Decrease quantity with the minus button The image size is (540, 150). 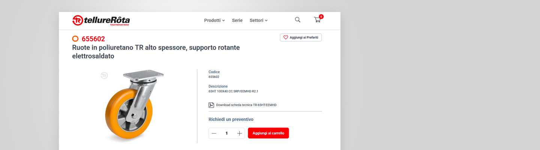[x=214, y=133]
